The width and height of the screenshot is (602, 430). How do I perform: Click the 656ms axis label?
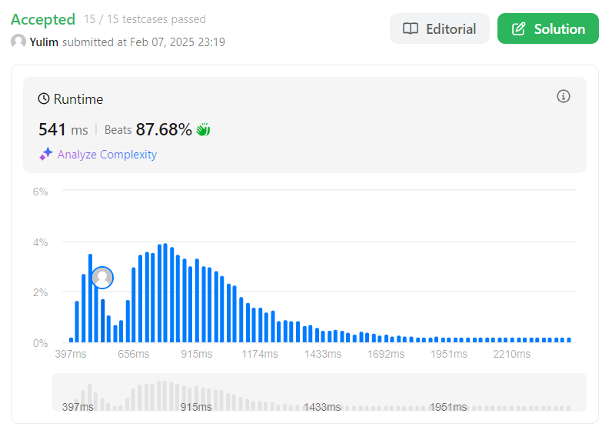134,354
